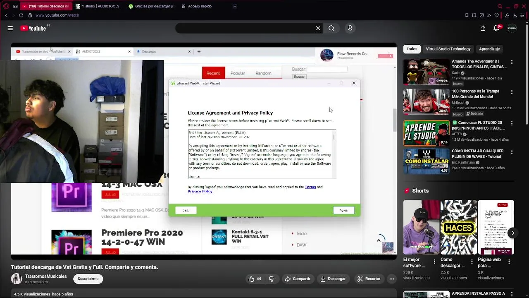Open a new browser tab plus
Viewport: 529px width, 298px height.
tap(235, 6)
